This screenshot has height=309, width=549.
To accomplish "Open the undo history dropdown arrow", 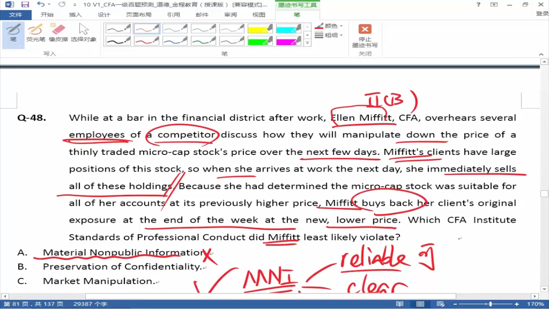I will point(49,5).
